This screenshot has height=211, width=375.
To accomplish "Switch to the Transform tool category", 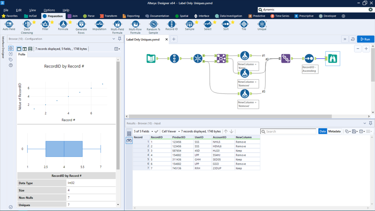I will coord(108,16).
